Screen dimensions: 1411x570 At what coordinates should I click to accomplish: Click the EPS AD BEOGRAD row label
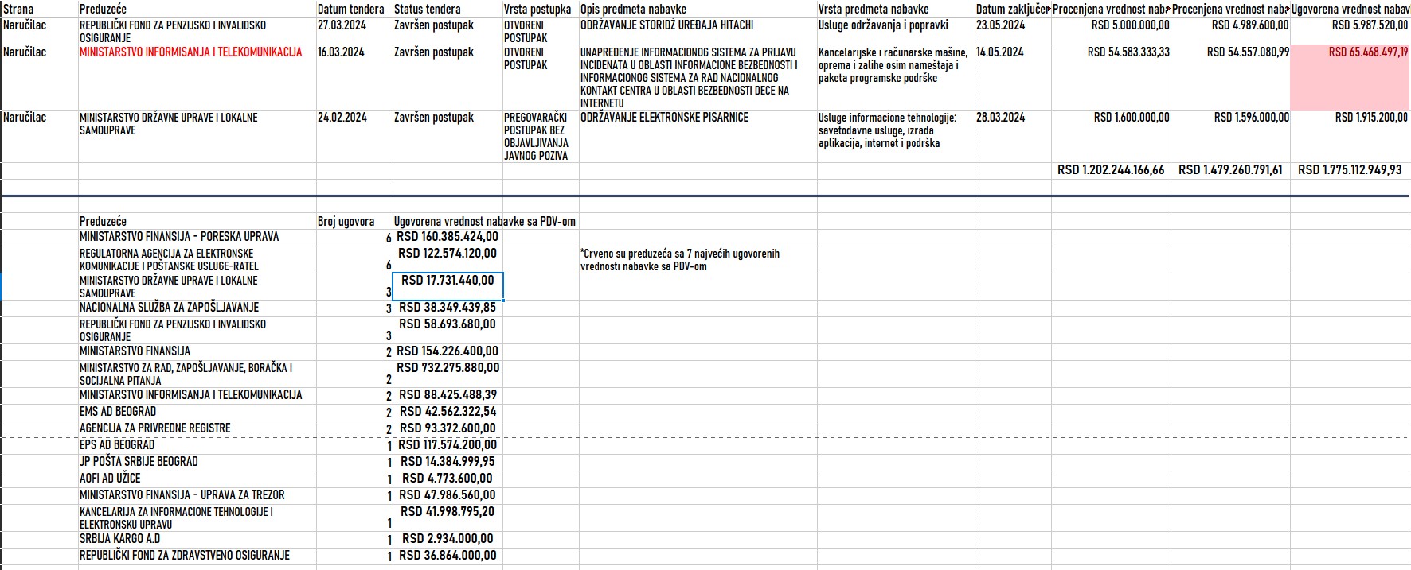117,444
